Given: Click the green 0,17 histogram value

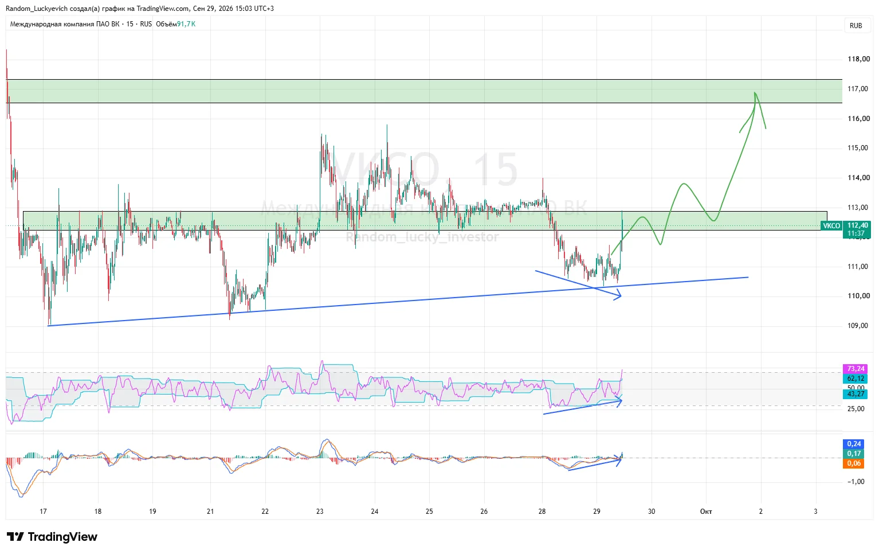Looking at the screenshot, I should tap(854, 454).
